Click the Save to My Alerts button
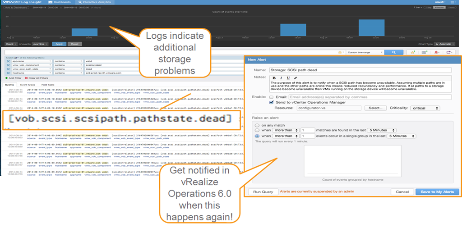Screen dimensions: 462x228 pos(437,192)
